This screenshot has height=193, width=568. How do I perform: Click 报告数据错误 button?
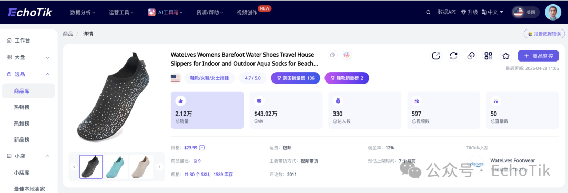544,34
